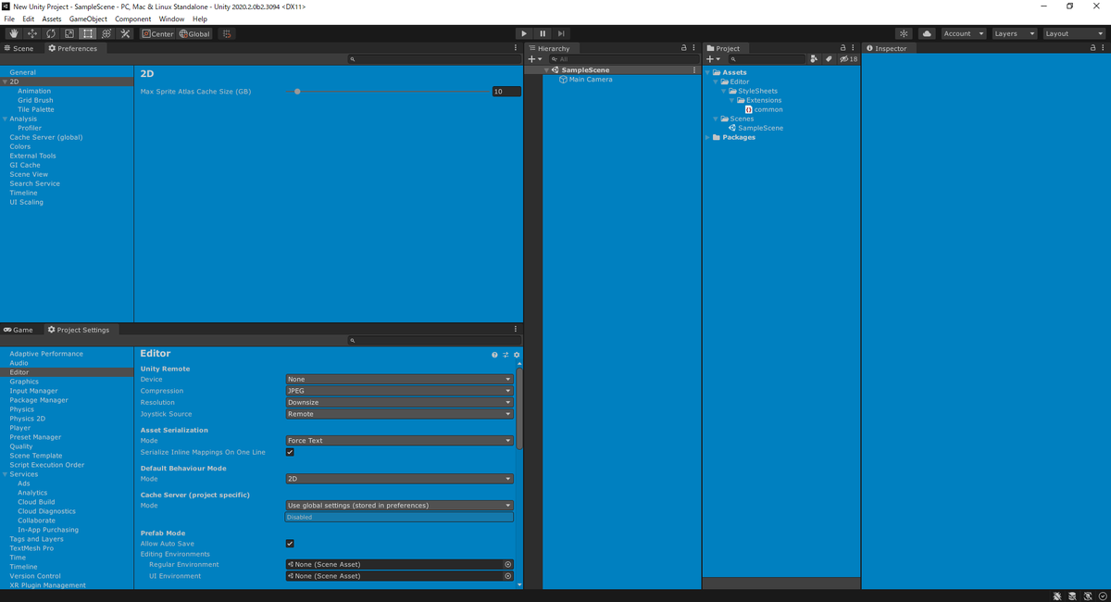This screenshot has width=1111, height=602.
Task: Open Cache Server Mode dropdown
Action: pyautogui.click(x=399, y=506)
